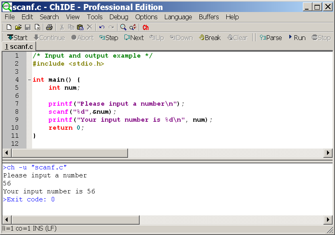Click editor scrollbar right arrow
The height and width of the screenshot is (235, 335).
click(328, 153)
